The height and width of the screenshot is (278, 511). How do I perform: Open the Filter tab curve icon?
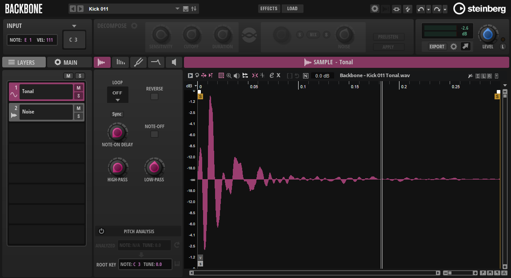point(156,62)
